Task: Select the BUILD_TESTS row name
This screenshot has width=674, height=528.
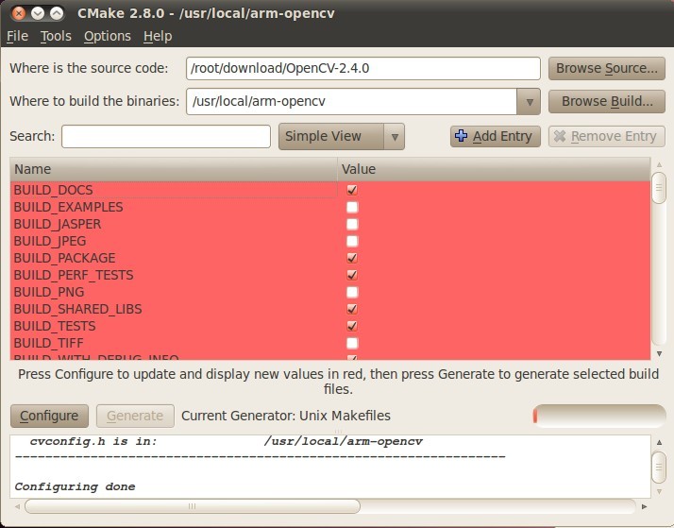Action: click(55, 326)
